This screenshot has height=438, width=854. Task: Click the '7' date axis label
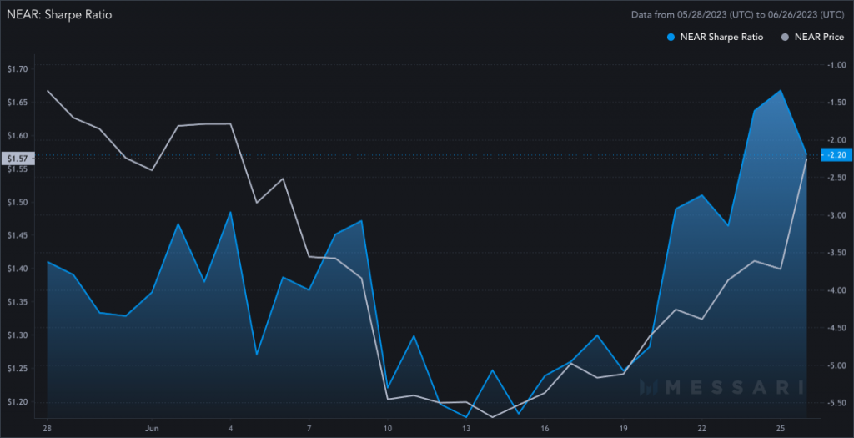(309, 428)
